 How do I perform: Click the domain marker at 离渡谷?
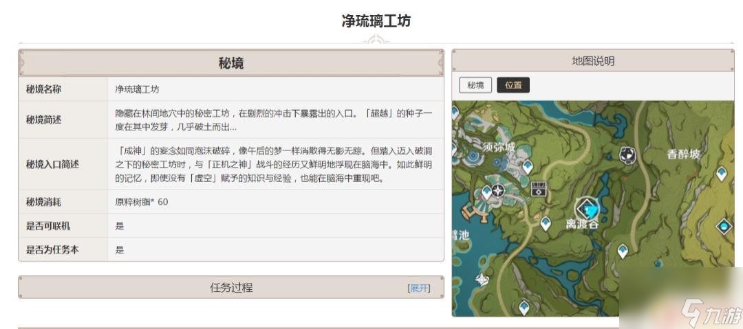coord(587,207)
